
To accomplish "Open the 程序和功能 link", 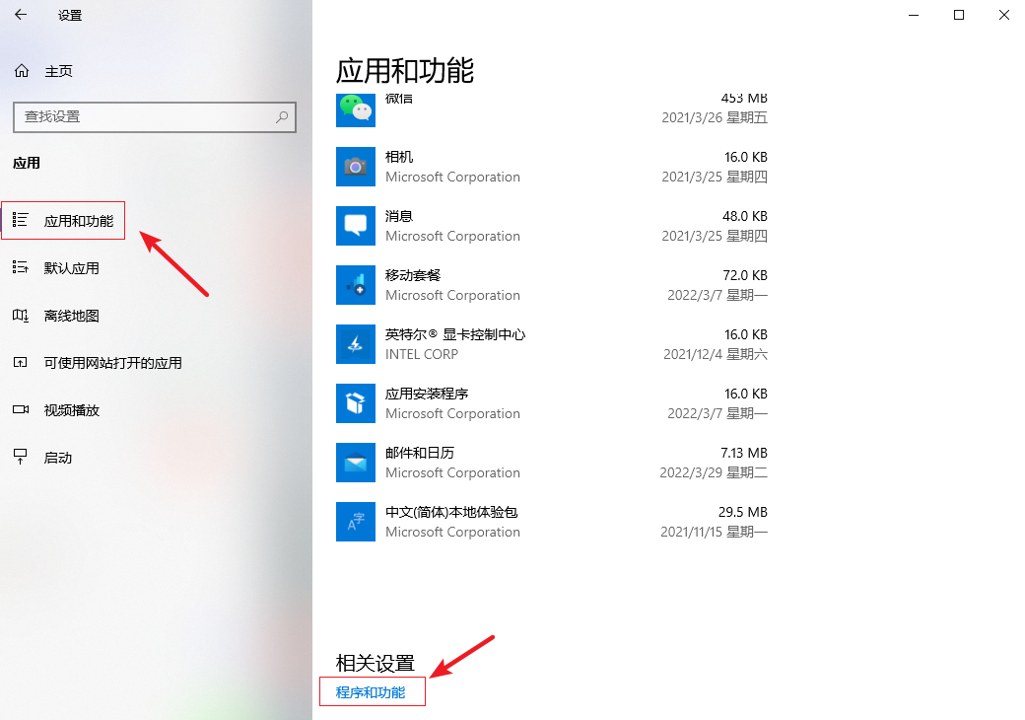I will pos(371,692).
